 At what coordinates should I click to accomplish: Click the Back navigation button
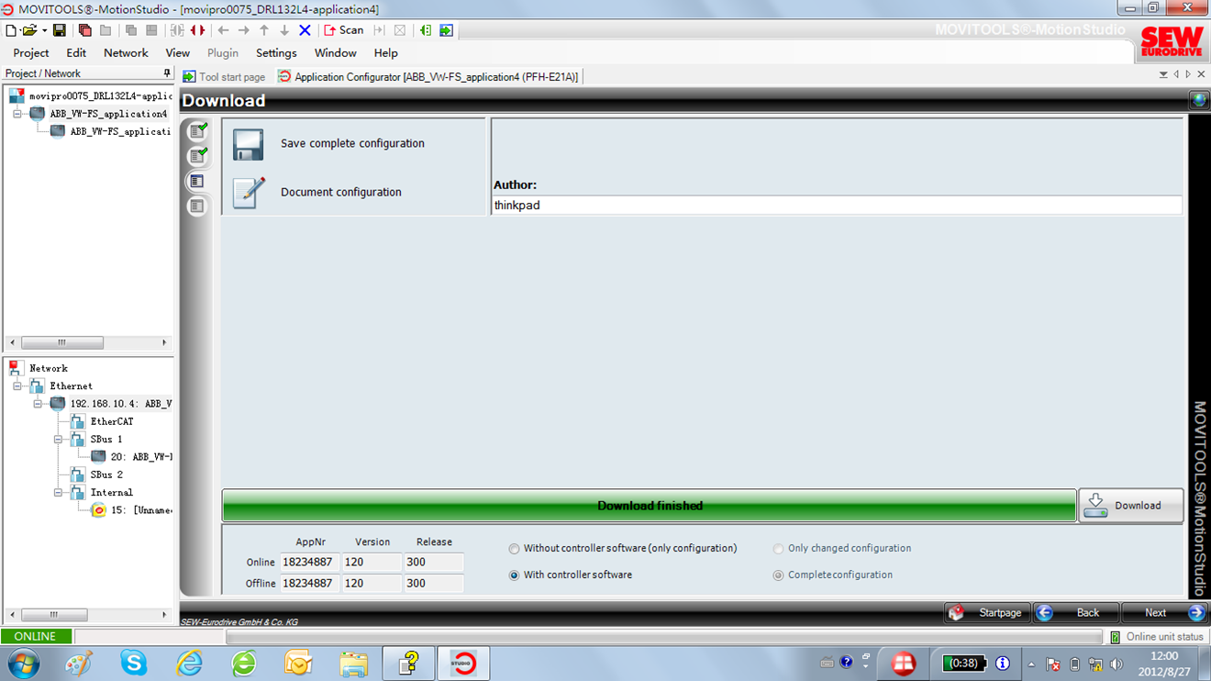point(1076,613)
